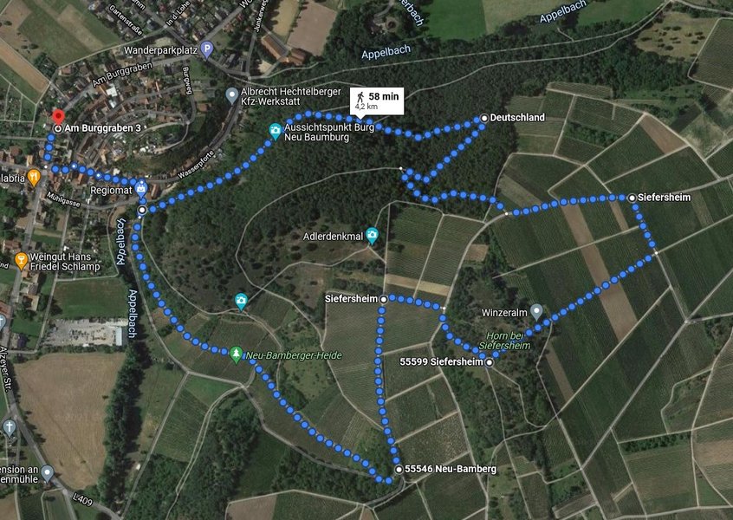
Task: Select the Deutschland route waypoint
Action: click(x=484, y=119)
